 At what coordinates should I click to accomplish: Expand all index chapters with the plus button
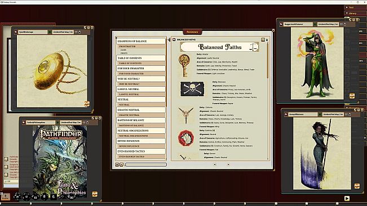tap(117, 165)
